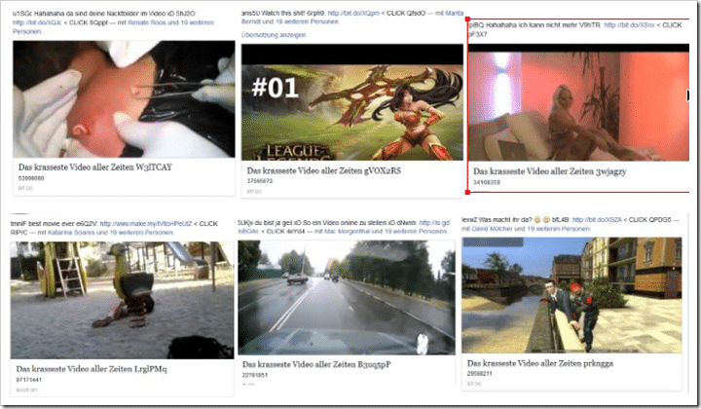This screenshot has width=701, height=409.
Task: Click the number 53098080 under W3ITCAY
Action: click(x=31, y=178)
